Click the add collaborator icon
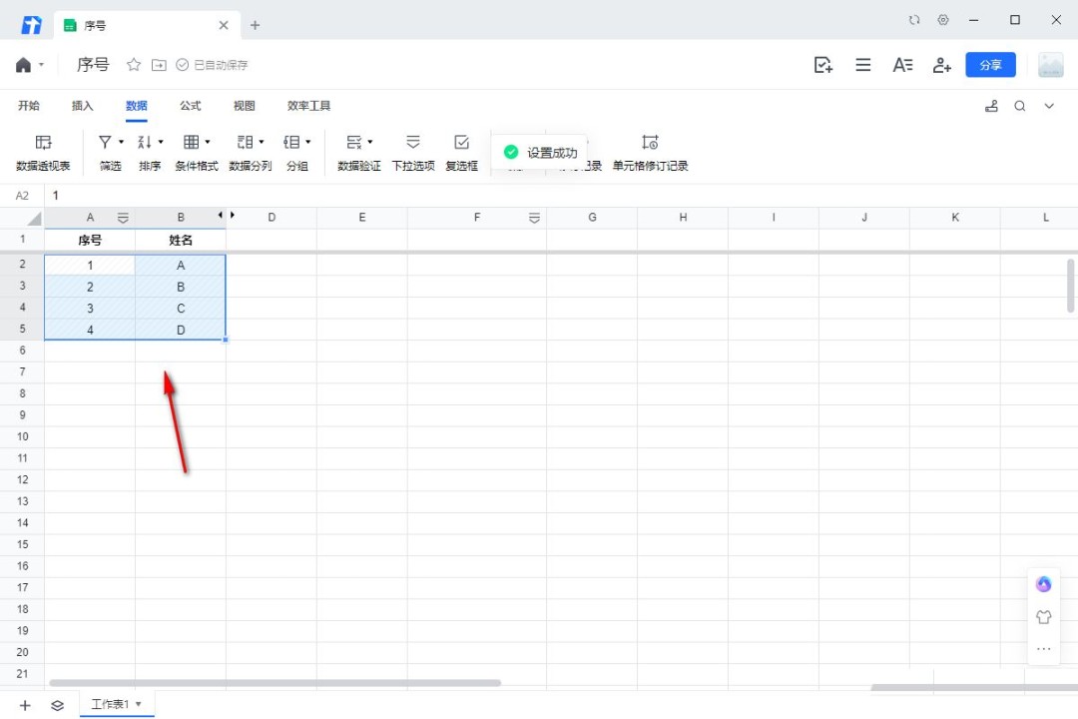 pyautogui.click(x=941, y=65)
